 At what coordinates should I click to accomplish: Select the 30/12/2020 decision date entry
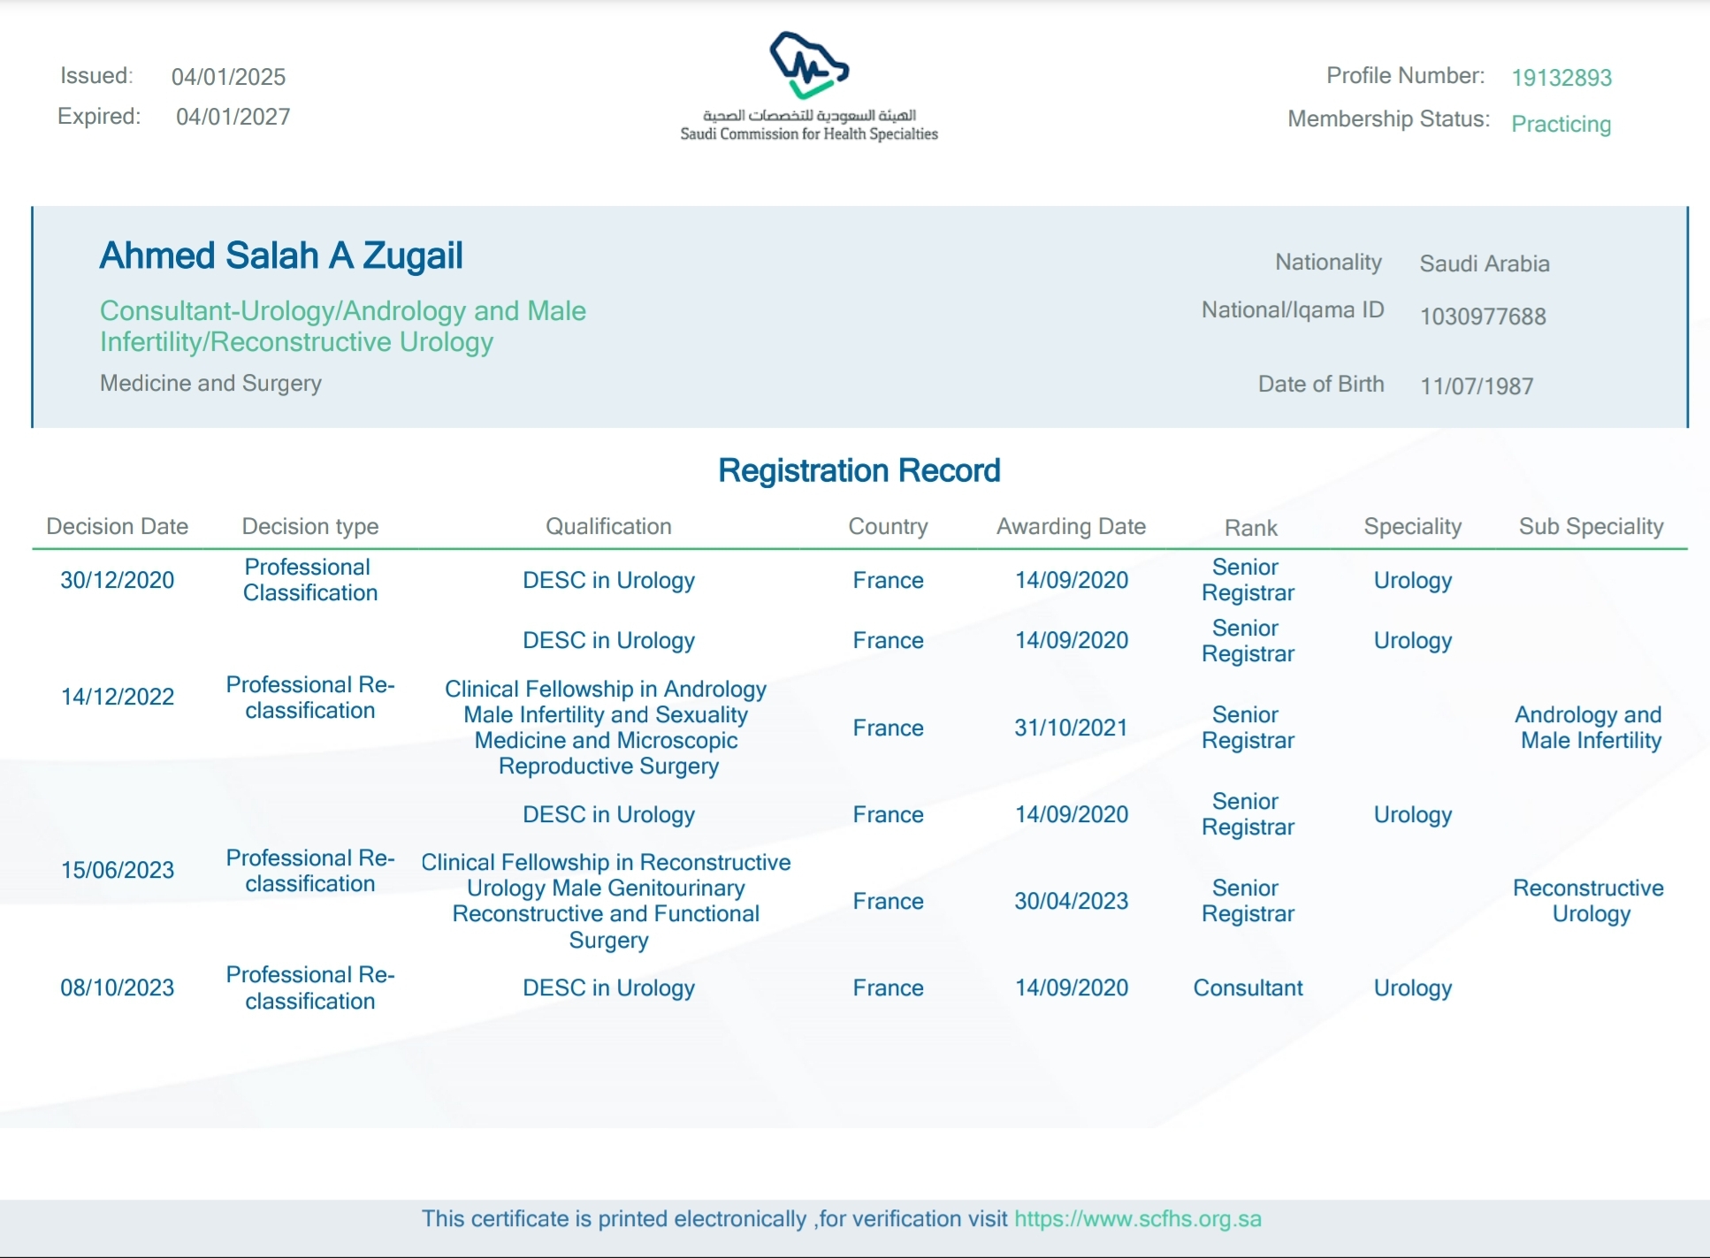click(x=117, y=580)
